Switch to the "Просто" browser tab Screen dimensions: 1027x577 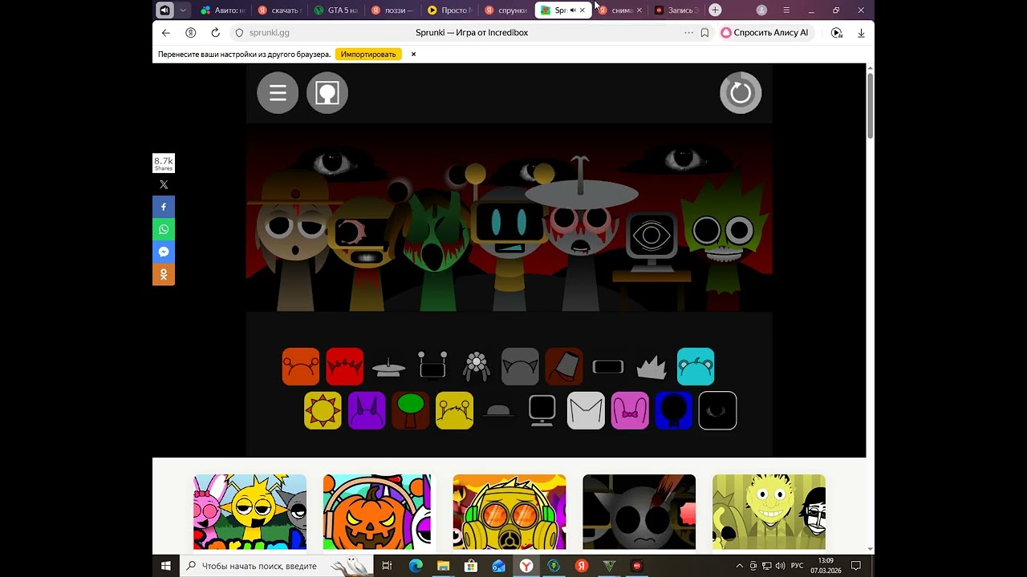pyautogui.click(x=449, y=10)
